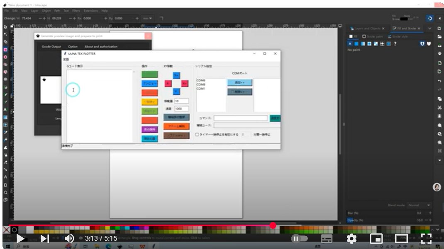Open the Path menu in Inkscape
The image size is (444, 249).
(x=57, y=11)
